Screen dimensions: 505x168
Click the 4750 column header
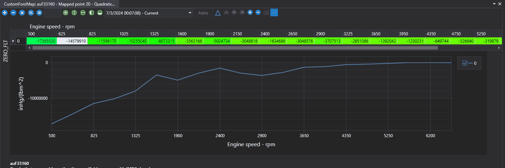[462, 34]
